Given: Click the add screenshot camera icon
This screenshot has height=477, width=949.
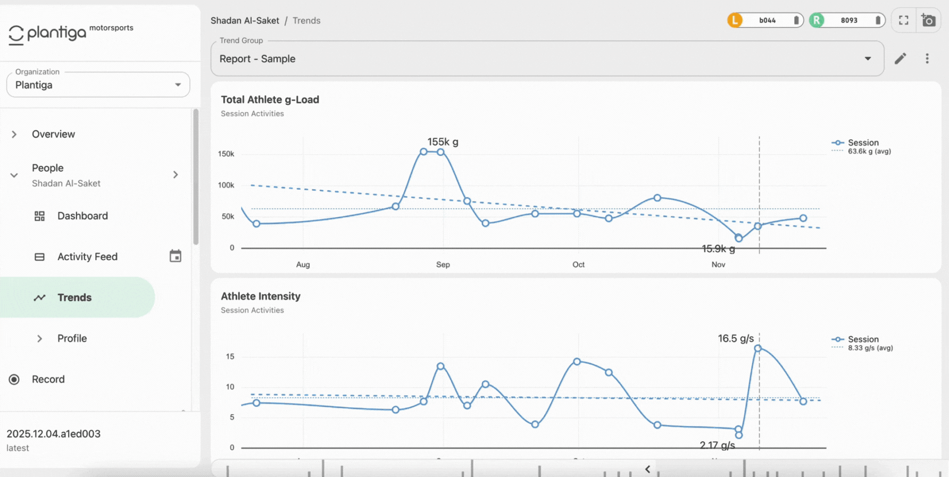Looking at the screenshot, I should [928, 20].
